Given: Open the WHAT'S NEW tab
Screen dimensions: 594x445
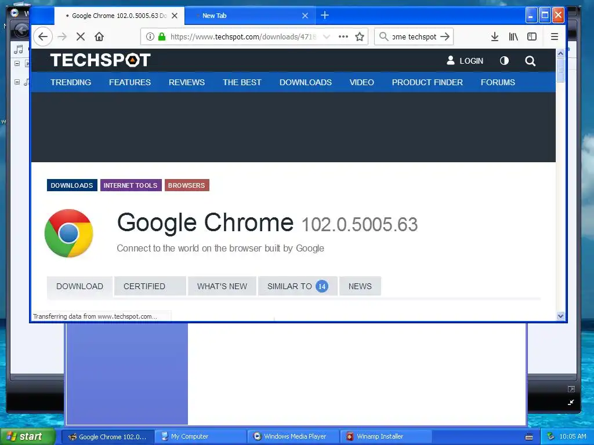Looking at the screenshot, I should point(222,286).
